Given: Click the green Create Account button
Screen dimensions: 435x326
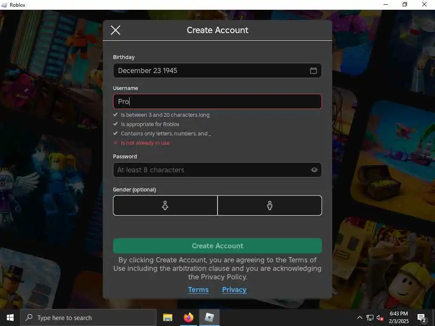Looking at the screenshot, I should coord(217,246).
